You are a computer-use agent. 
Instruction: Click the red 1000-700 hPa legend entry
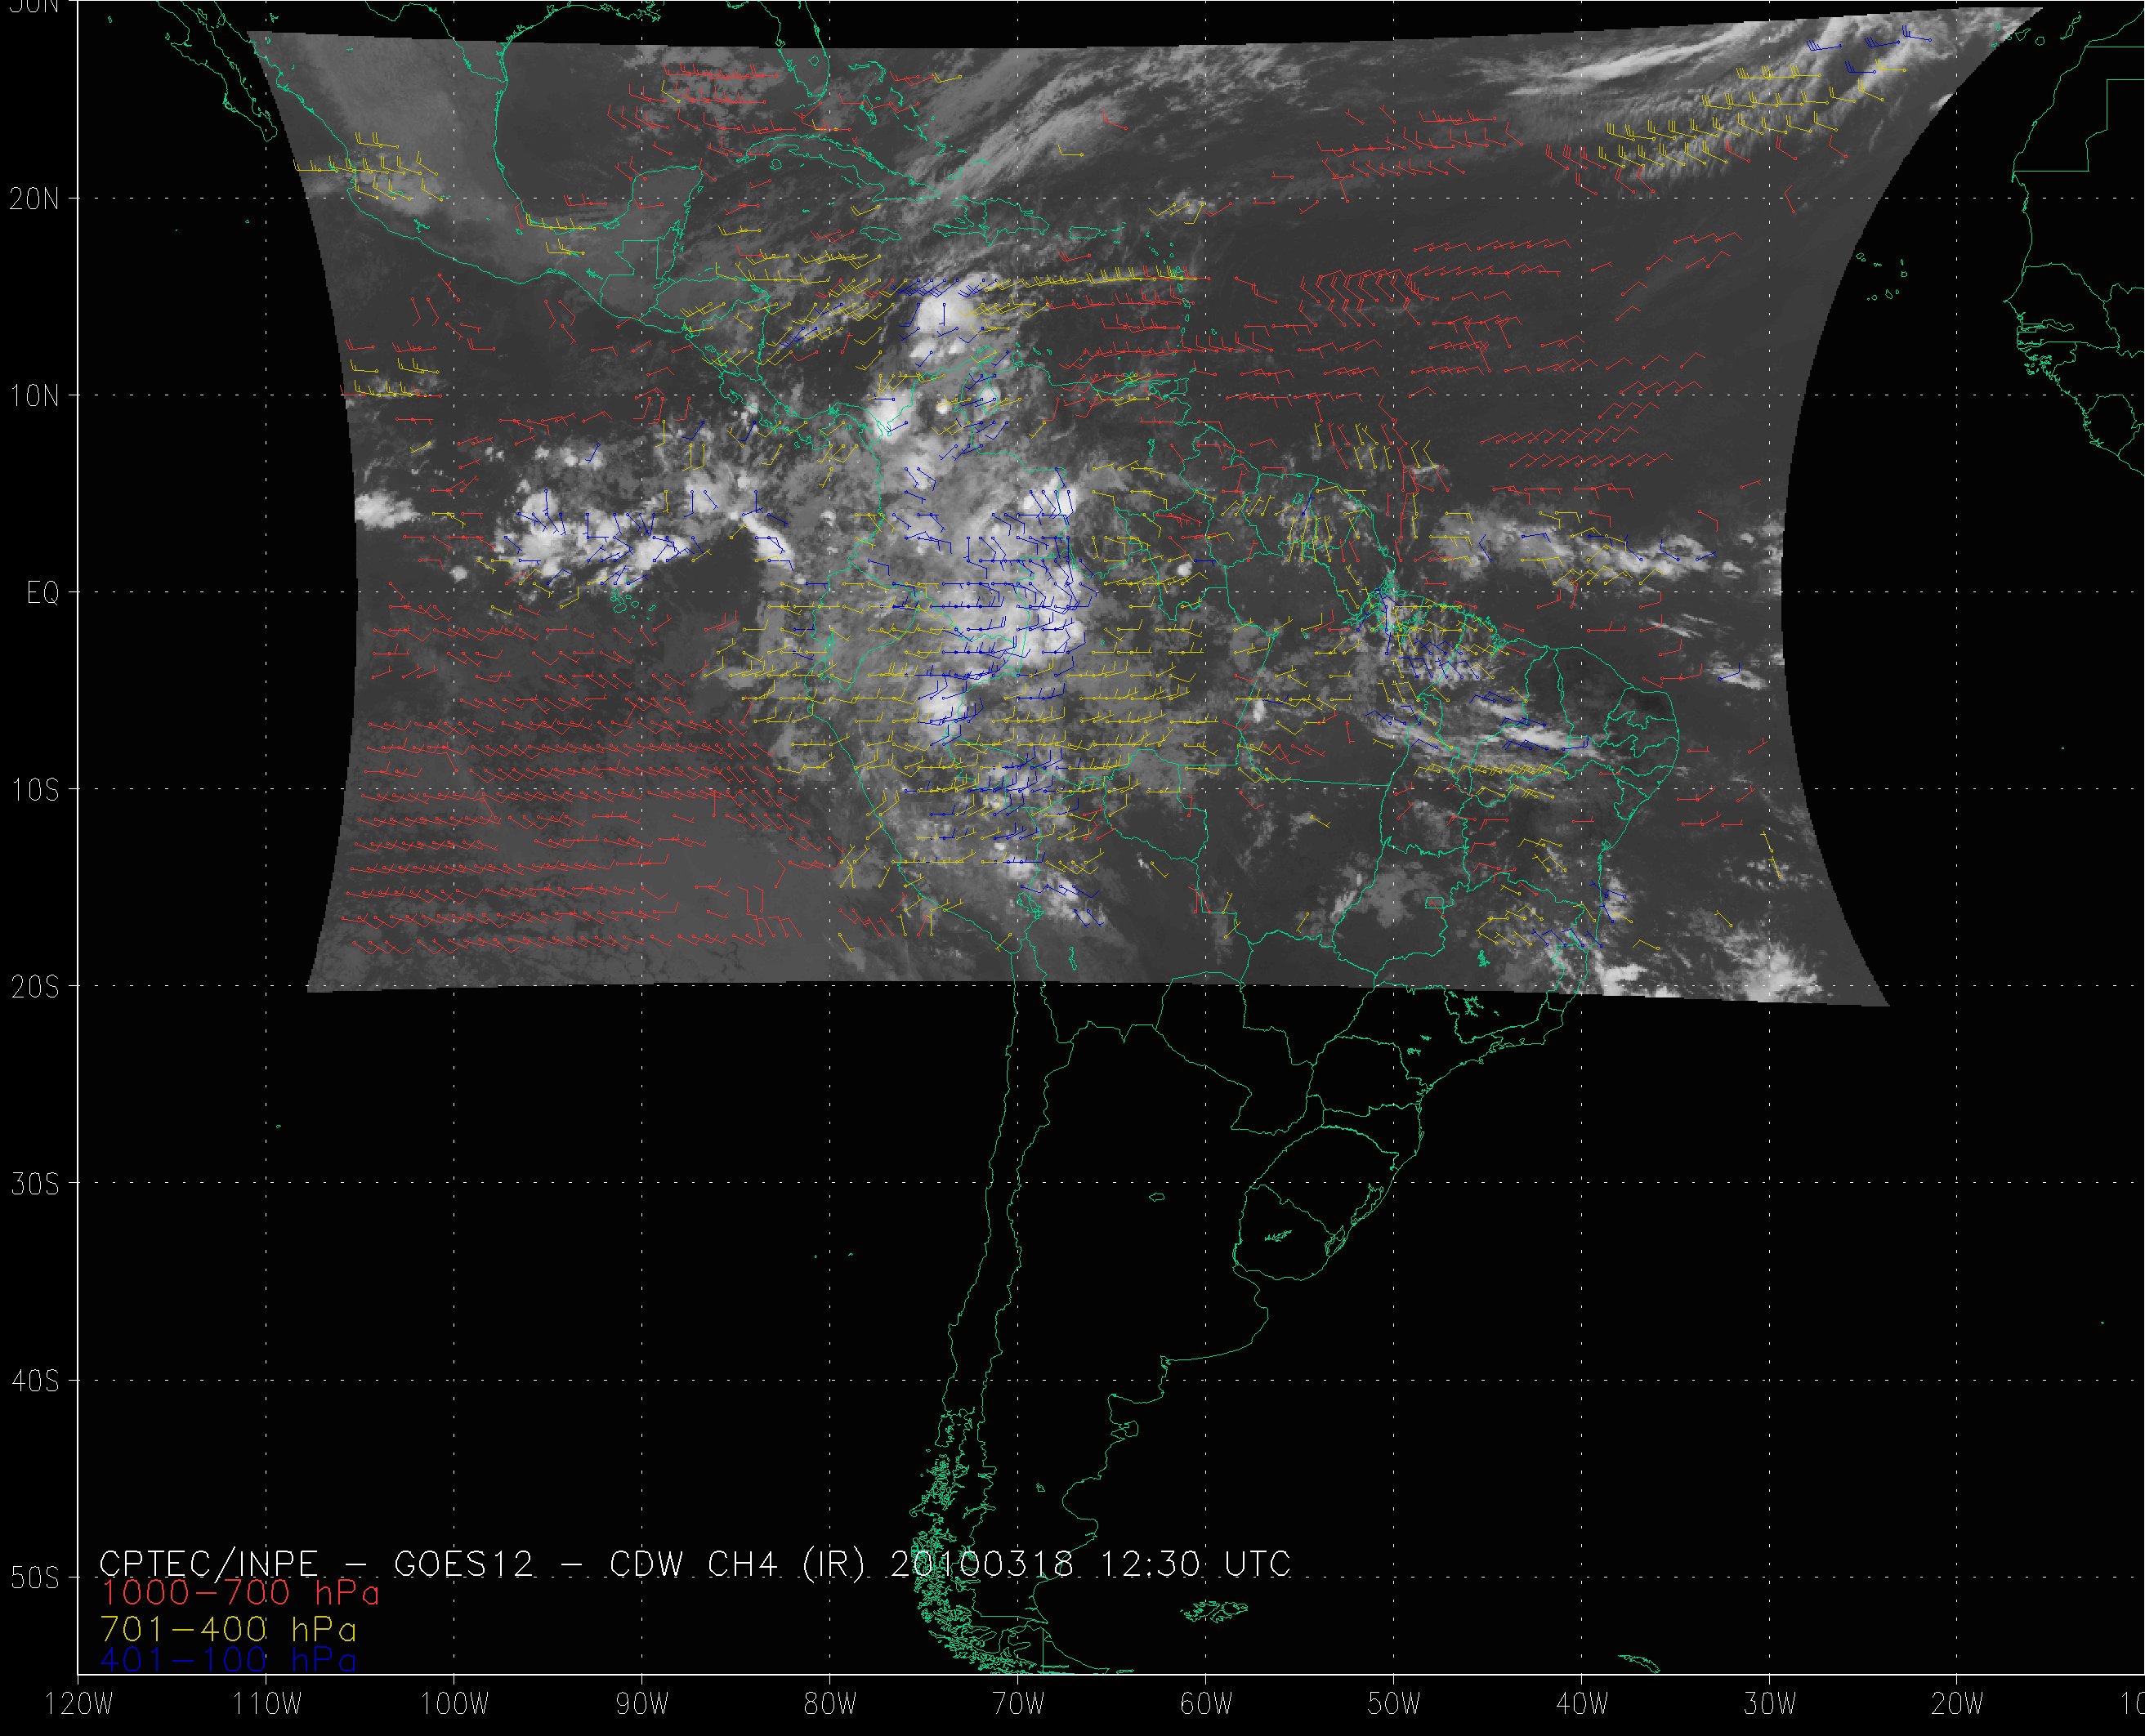[x=240, y=1593]
